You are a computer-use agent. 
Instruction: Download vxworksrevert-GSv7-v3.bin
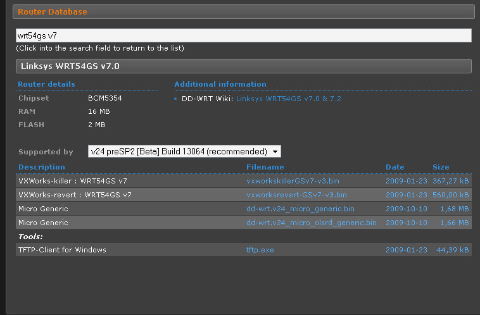tap(296, 195)
